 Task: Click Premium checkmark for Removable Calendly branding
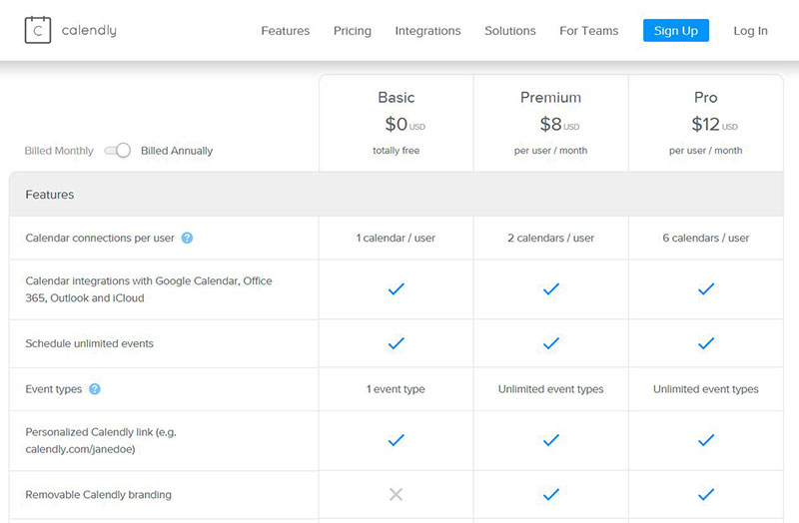click(550, 494)
